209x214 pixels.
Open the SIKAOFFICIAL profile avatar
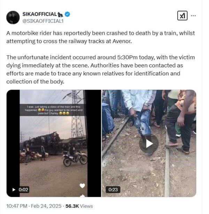click(x=13, y=17)
